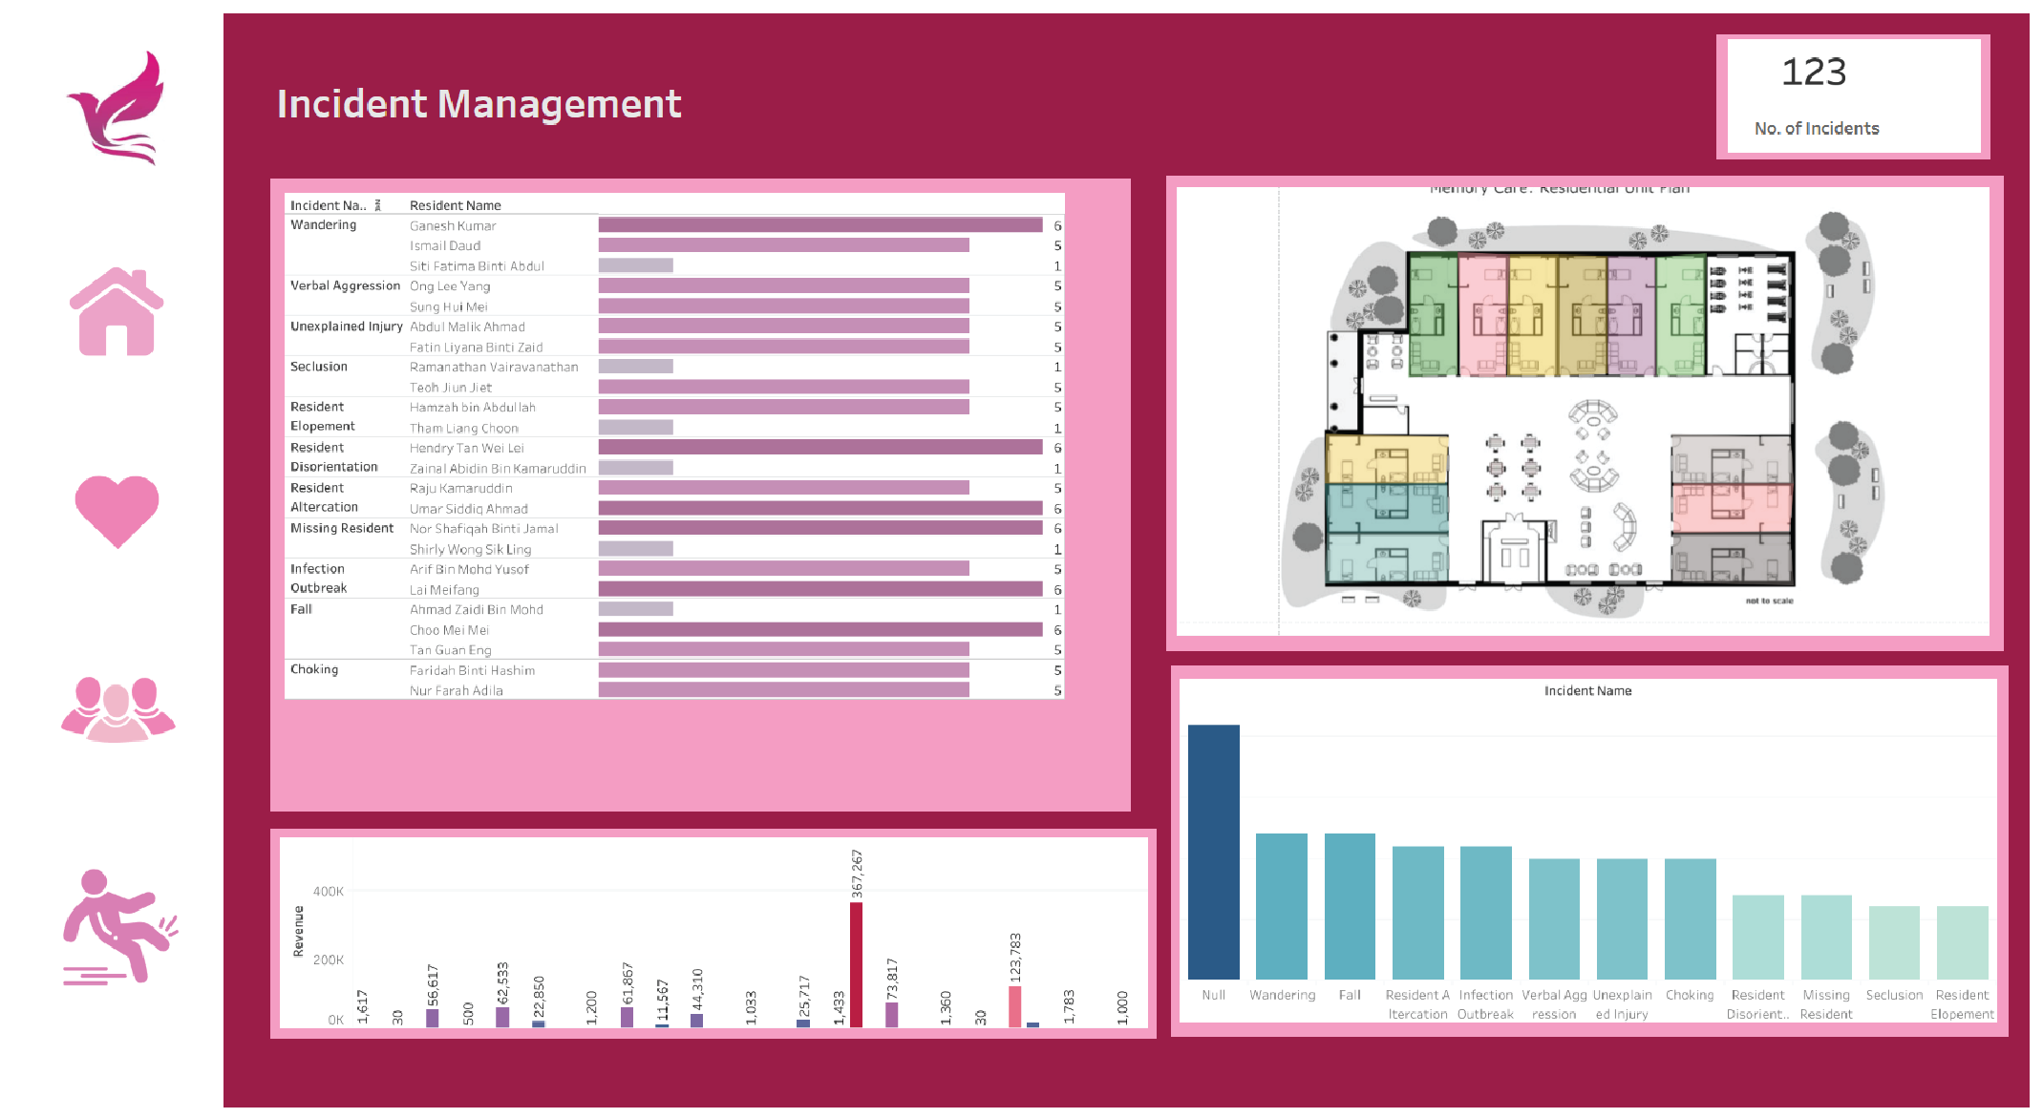
Task: Select the Missing Resident bar in chart
Action: click(x=1826, y=937)
